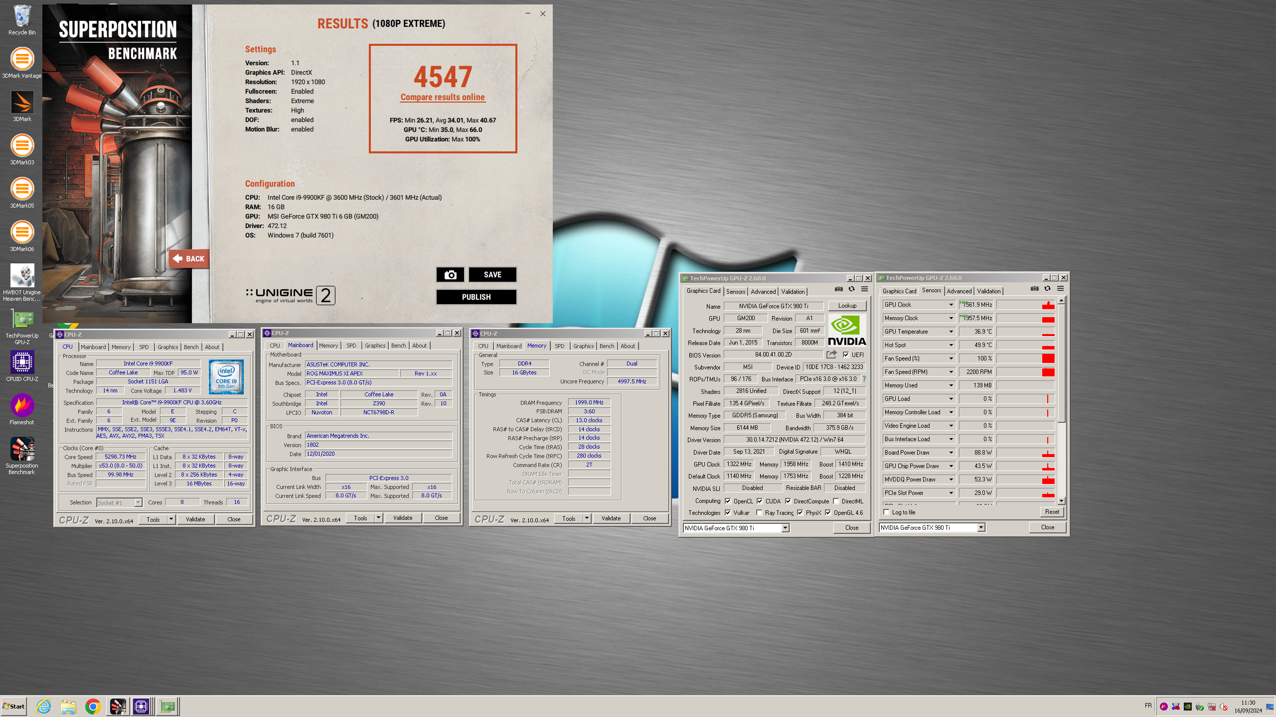Open the Socket #1 selection dropdown in CPU-Z
Screen dimensions: 1276x717
click(x=138, y=503)
